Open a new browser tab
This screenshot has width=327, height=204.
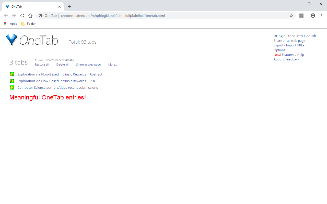69,7
